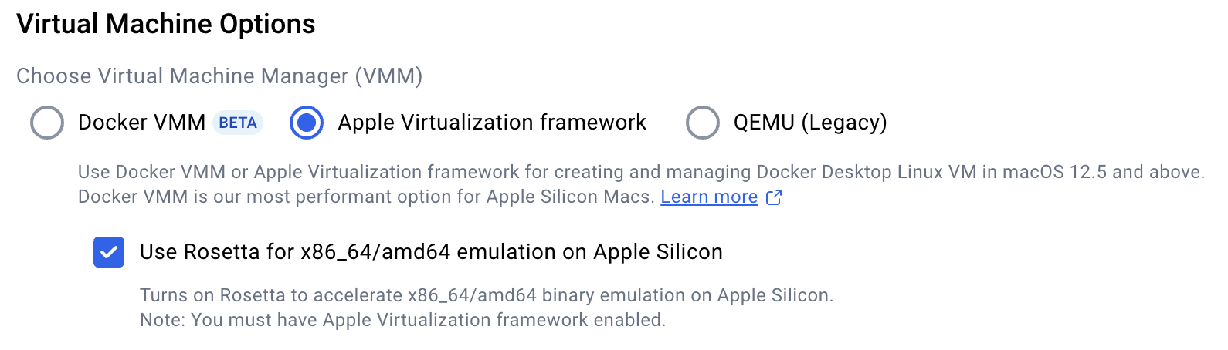The width and height of the screenshot is (1228, 350).
Task: Click the macOS 12.5 VMM description line
Action: coord(641,172)
